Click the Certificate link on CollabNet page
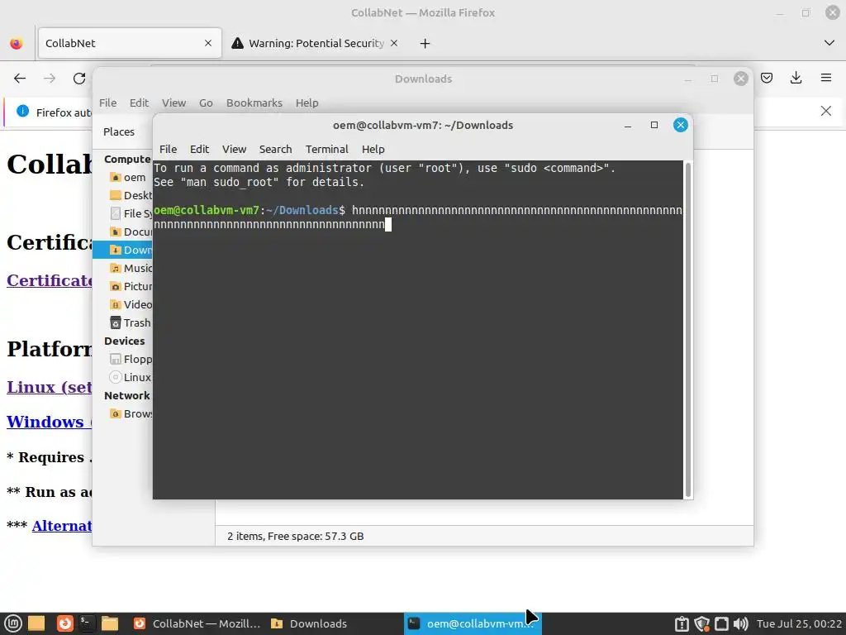The width and height of the screenshot is (846, 635). tap(49, 280)
